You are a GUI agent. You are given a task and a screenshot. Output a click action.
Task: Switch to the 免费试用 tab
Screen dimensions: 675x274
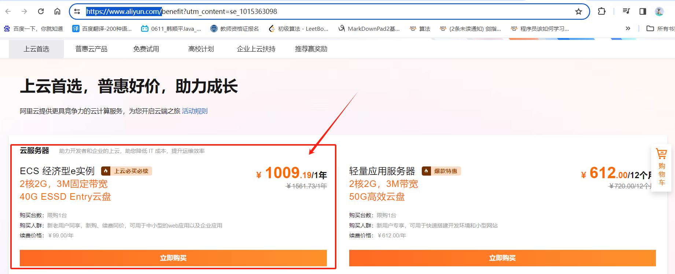[146, 49]
